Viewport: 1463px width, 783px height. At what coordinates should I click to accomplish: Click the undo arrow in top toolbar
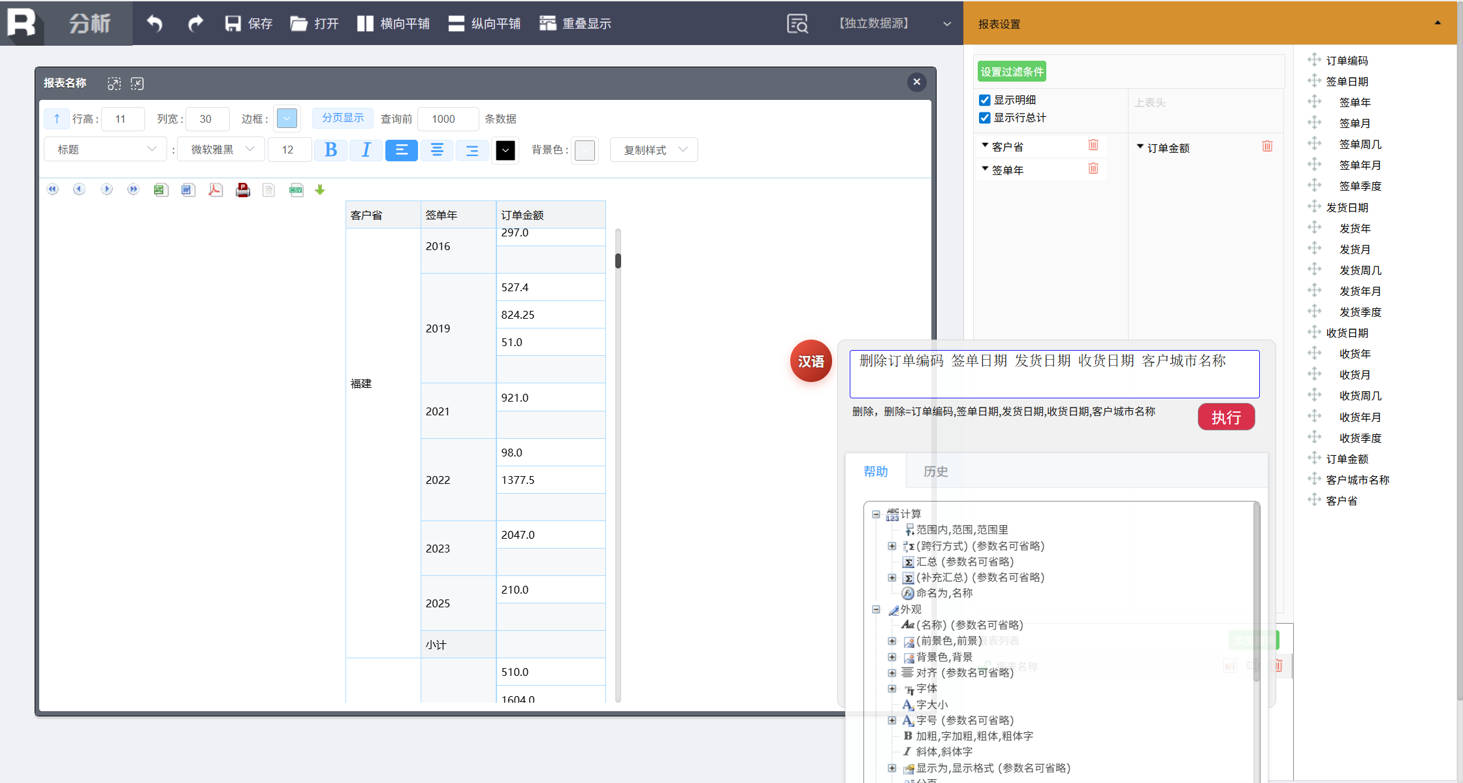[x=155, y=24]
